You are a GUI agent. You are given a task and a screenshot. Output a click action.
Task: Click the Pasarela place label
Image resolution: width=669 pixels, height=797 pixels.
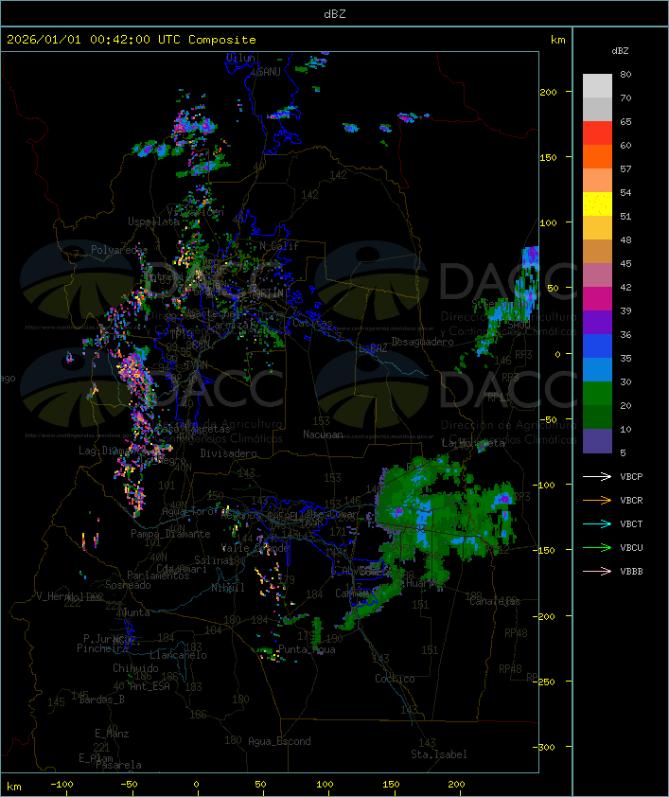(x=118, y=765)
